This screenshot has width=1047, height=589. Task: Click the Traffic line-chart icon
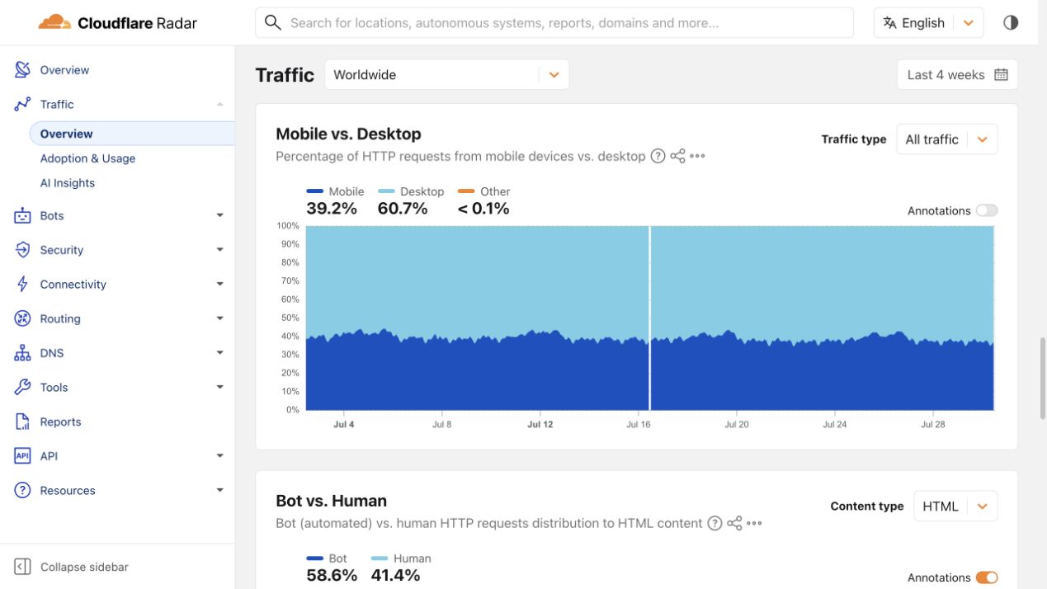coord(22,104)
